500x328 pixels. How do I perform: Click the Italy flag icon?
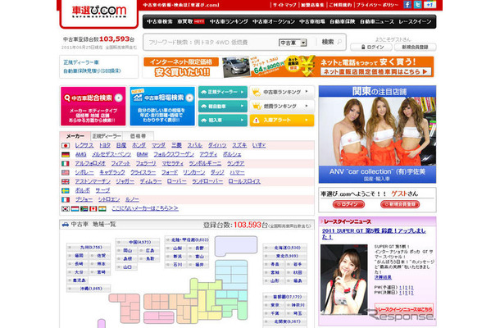tap(66, 163)
